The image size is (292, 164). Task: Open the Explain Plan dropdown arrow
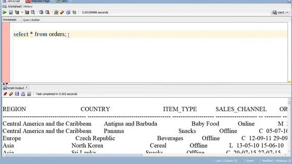[22, 12]
